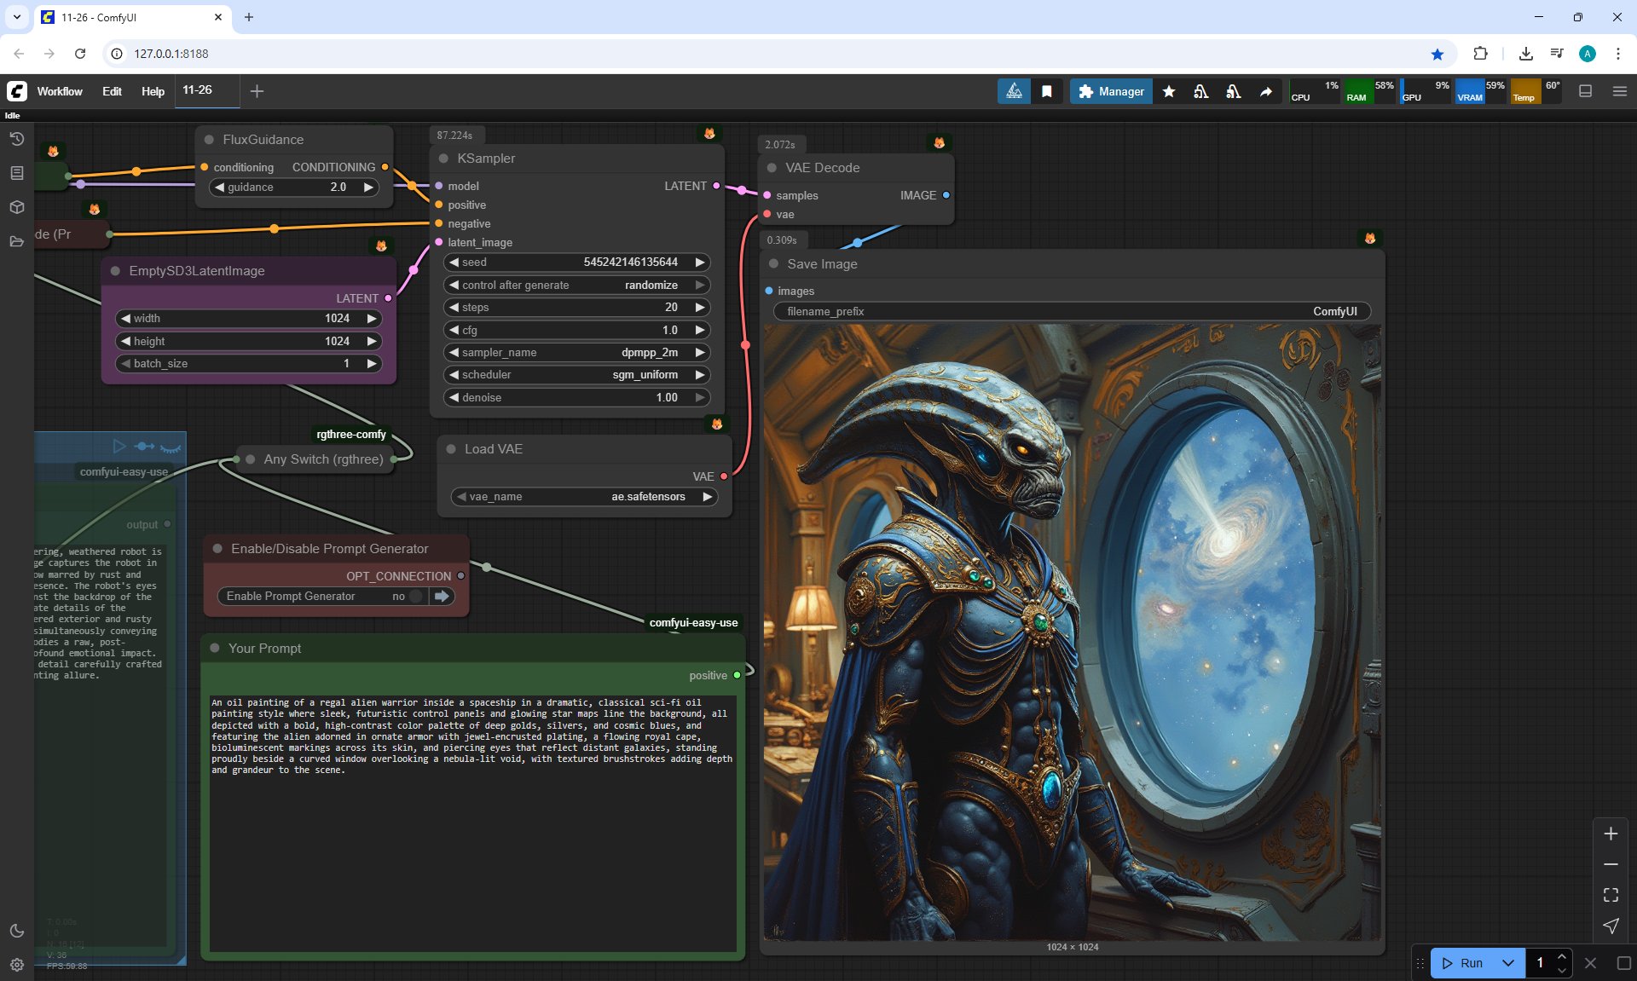
Task: Open the Help menu
Action: pyautogui.click(x=153, y=91)
